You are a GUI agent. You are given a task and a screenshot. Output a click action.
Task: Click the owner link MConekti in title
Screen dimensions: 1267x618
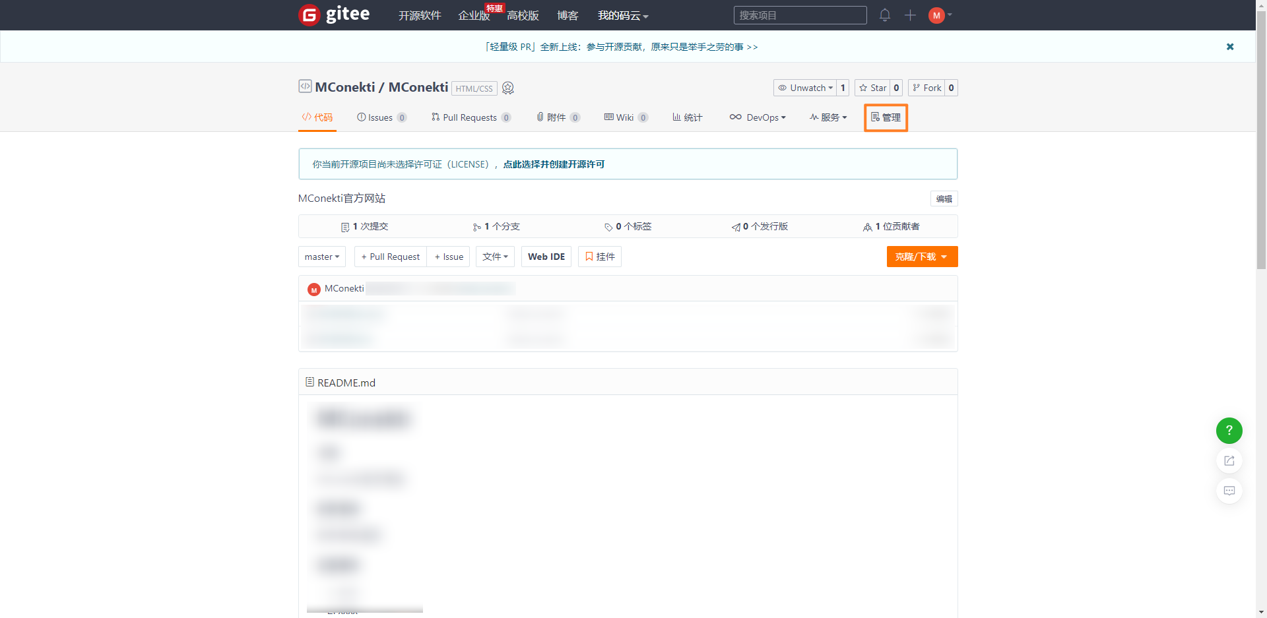345,87
